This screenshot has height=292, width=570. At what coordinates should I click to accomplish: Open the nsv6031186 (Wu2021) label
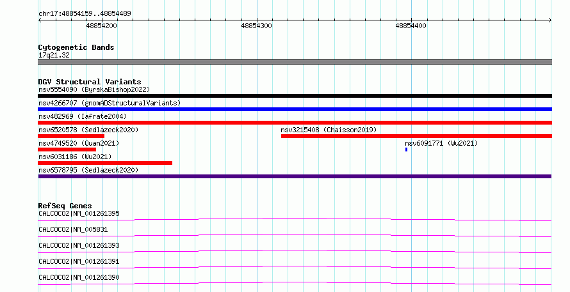(75, 157)
